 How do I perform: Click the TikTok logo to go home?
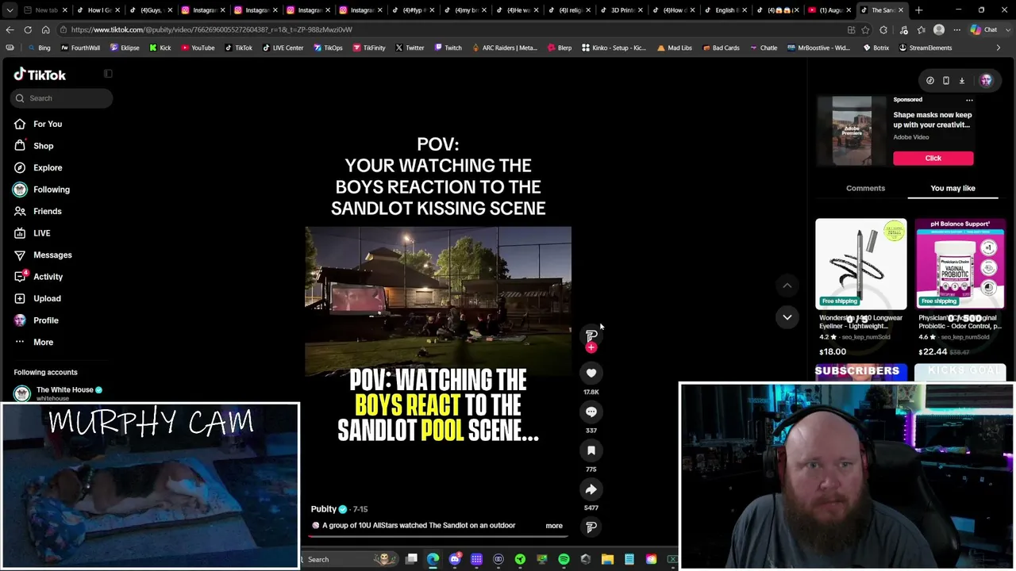click(40, 75)
